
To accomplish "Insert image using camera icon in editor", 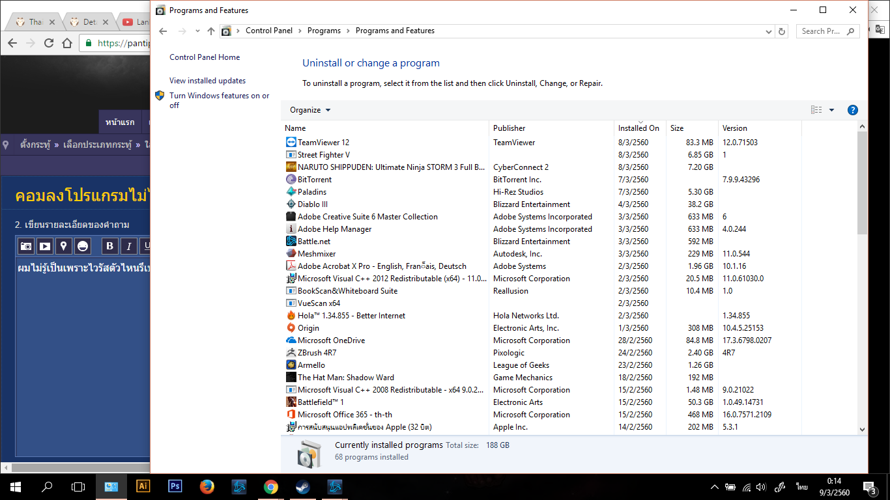I will pos(25,245).
